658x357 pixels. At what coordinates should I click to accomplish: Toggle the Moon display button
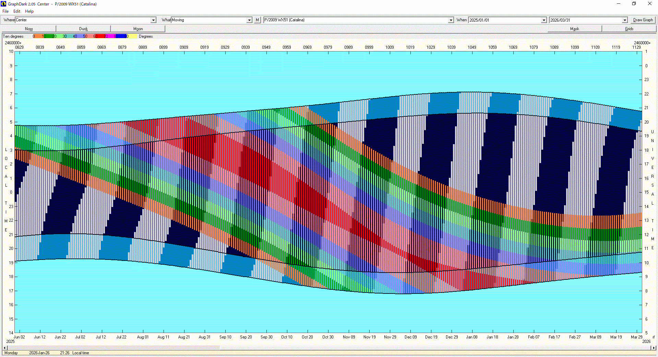pyautogui.click(x=138, y=29)
